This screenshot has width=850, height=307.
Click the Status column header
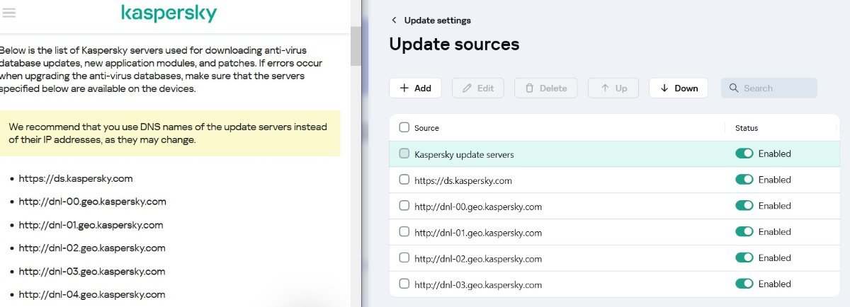click(x=747, y=128)
